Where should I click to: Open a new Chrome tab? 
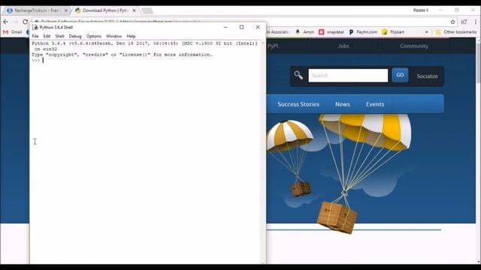pos(147,11)
